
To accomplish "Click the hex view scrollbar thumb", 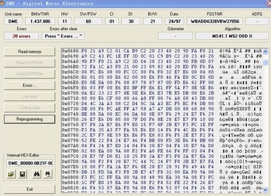I will tap(266, 62).
